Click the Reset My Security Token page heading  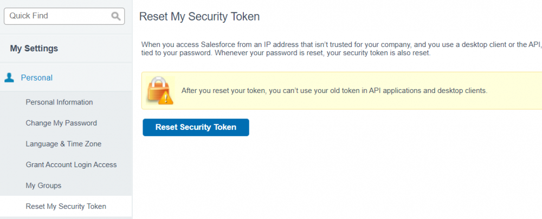point(199,17)
